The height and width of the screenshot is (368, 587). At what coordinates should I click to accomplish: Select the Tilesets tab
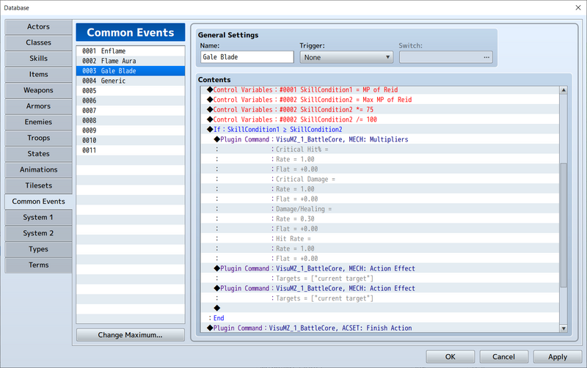point(38,185)
